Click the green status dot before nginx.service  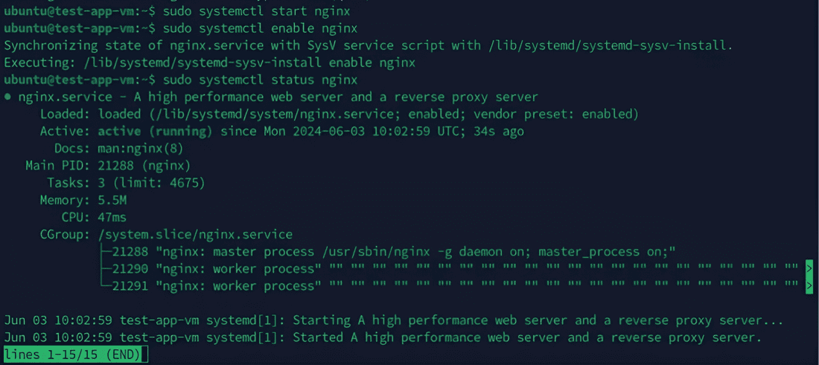click(7, 97)
